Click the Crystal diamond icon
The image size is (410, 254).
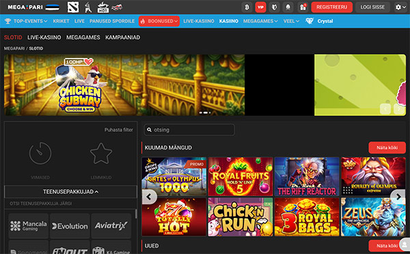[x=310, y=21]
